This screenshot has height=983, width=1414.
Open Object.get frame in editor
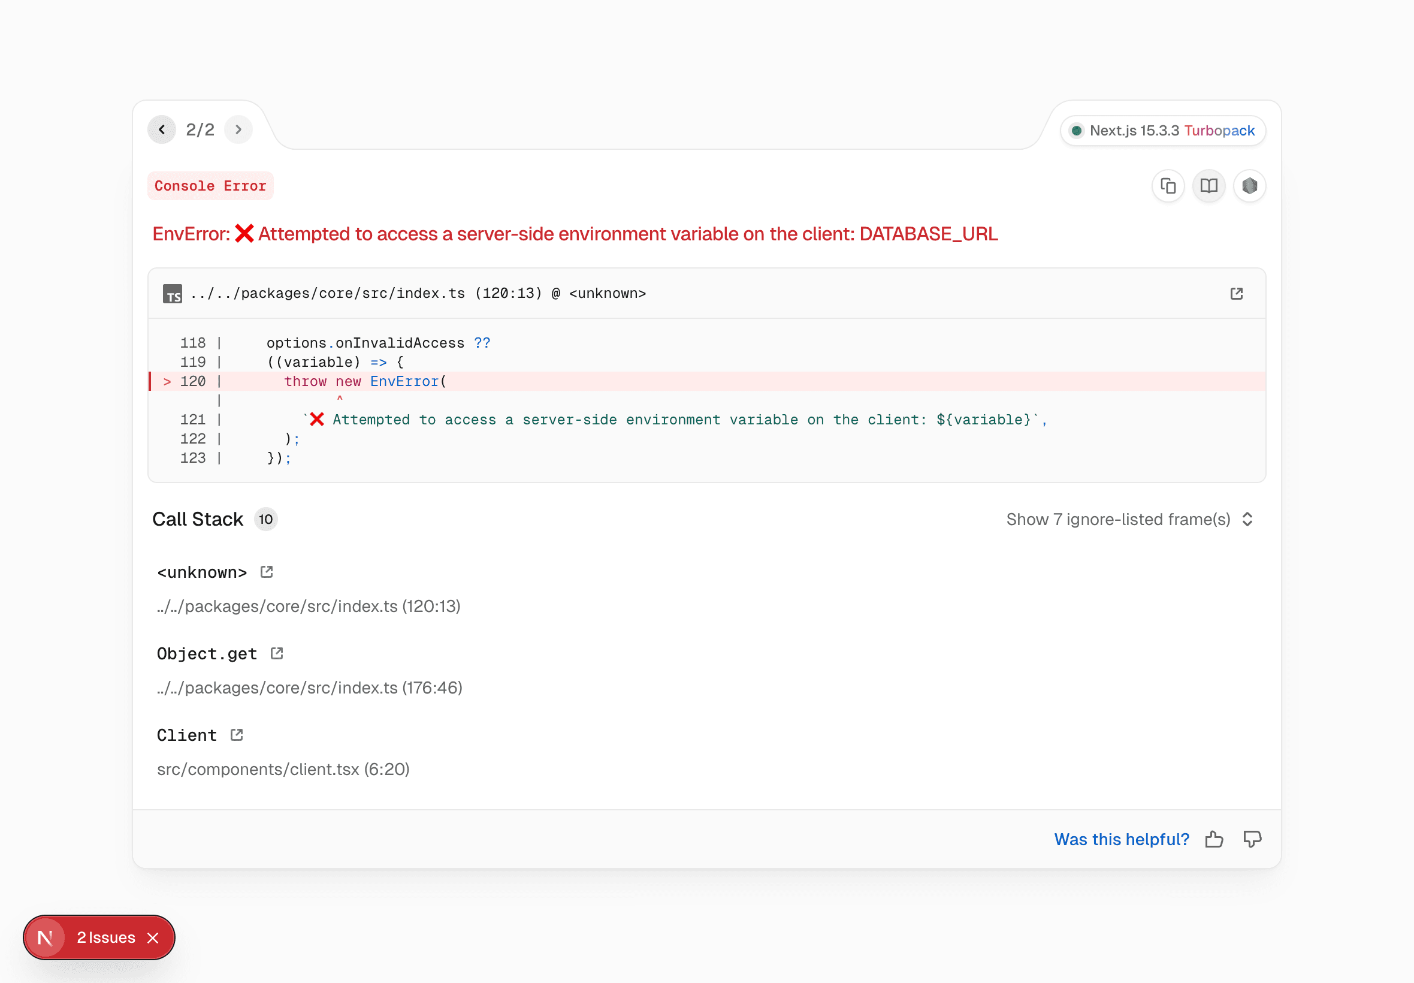[x=277, y=653]
